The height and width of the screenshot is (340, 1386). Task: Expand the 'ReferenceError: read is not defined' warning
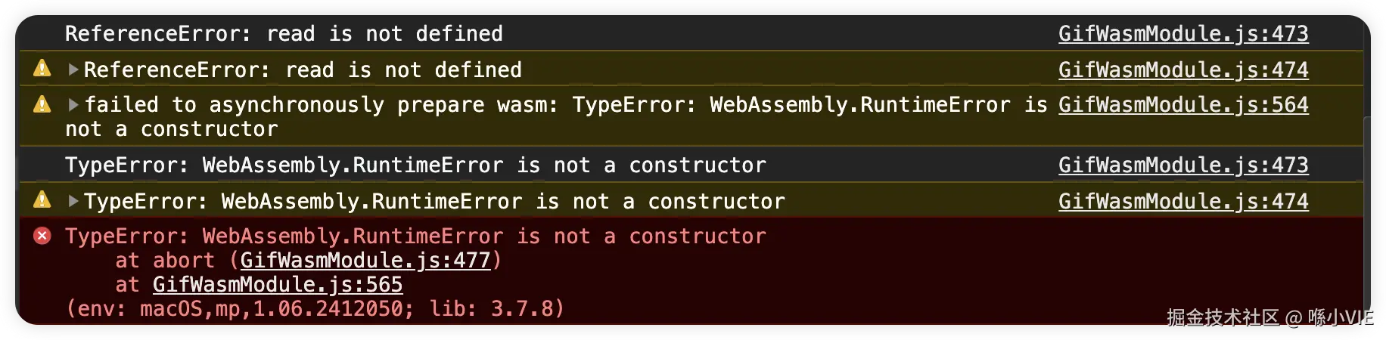(x=73, y=70)
